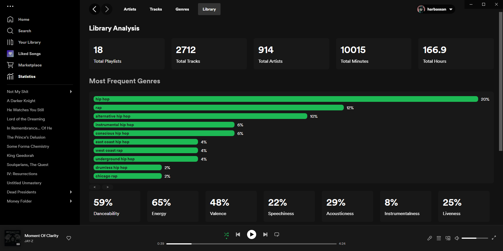Open the play queue icon
This screenshot has height=251, width=503.
click(x=439, y=238)
